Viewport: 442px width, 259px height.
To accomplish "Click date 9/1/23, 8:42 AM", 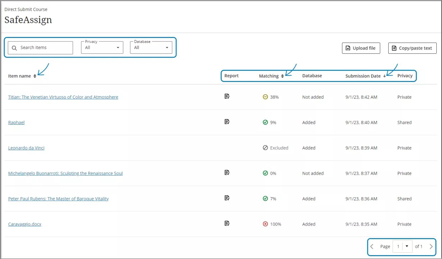I will (361, 97).
